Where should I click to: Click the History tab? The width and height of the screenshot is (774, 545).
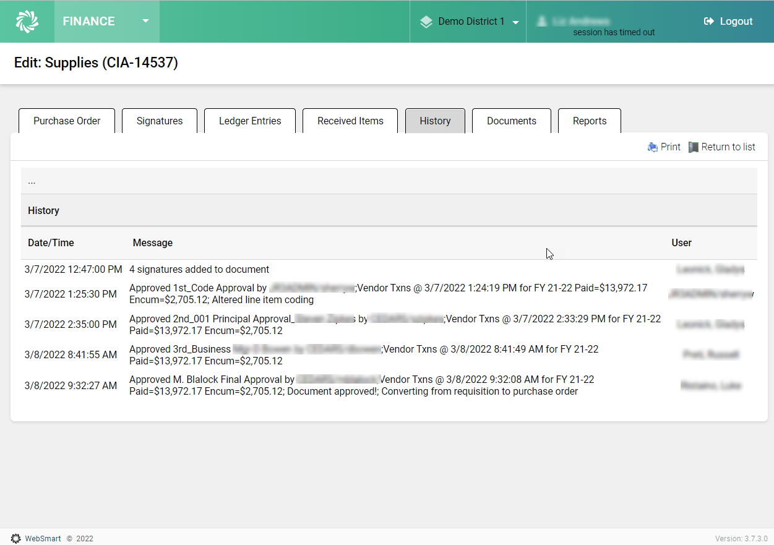pos(435,121)
